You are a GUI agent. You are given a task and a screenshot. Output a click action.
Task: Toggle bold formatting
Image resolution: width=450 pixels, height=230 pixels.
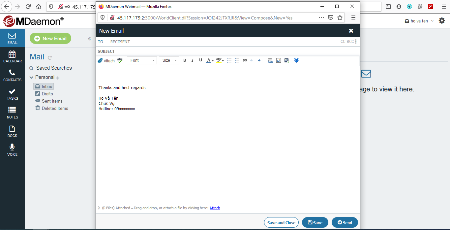[x=185, y=60]
